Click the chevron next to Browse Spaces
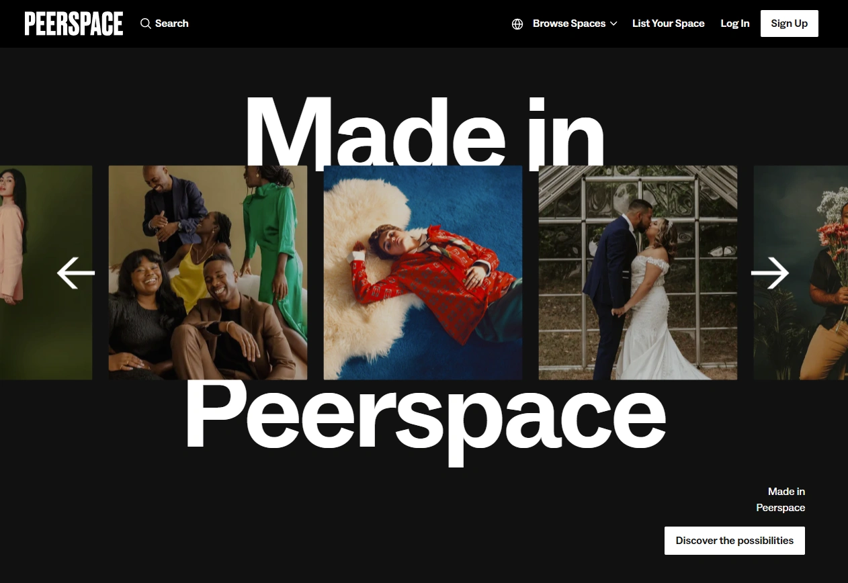Viewport: 848px width, 583px height. coord(613,24)
